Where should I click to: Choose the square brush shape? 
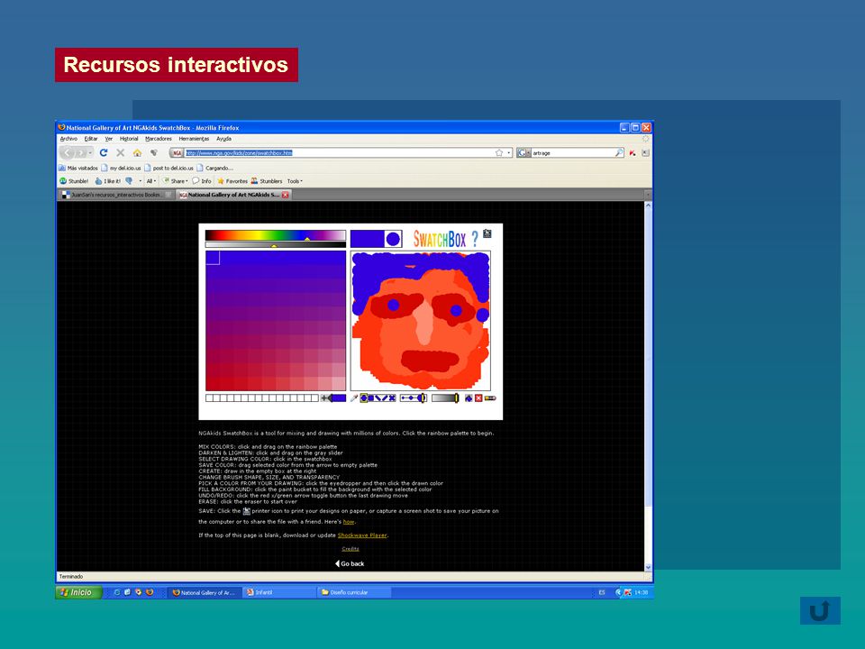371,398
